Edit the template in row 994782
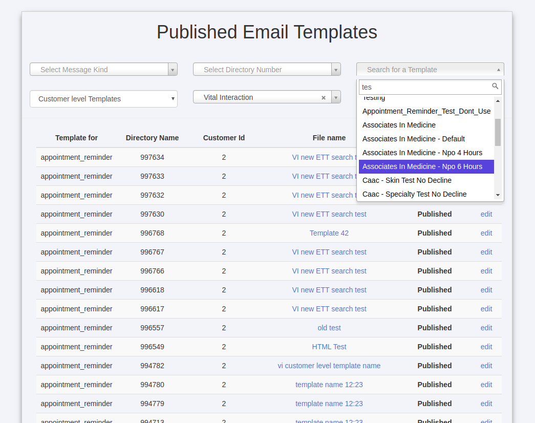 [x=486, y=366]
